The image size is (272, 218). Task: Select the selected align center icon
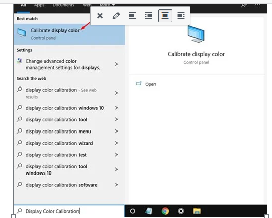click(165, 16)
